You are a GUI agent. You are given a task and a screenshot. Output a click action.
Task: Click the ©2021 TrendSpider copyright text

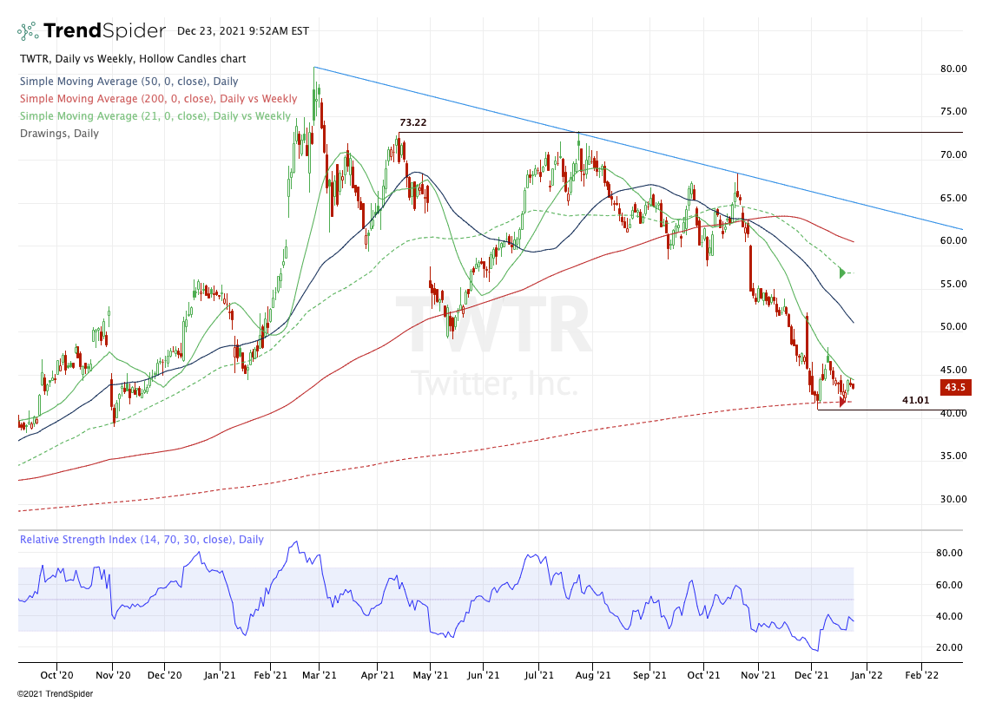(55, 694)
